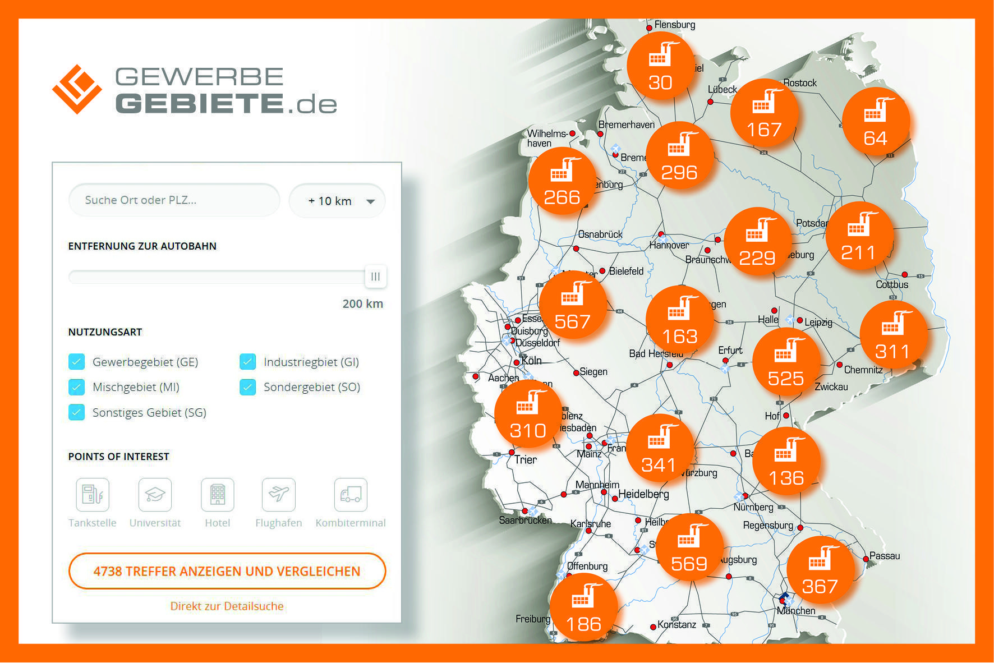Toggle the Flughafen airplane icon
Image resolution: width=994 pixels, height=663 pixels.
point(279,494)
